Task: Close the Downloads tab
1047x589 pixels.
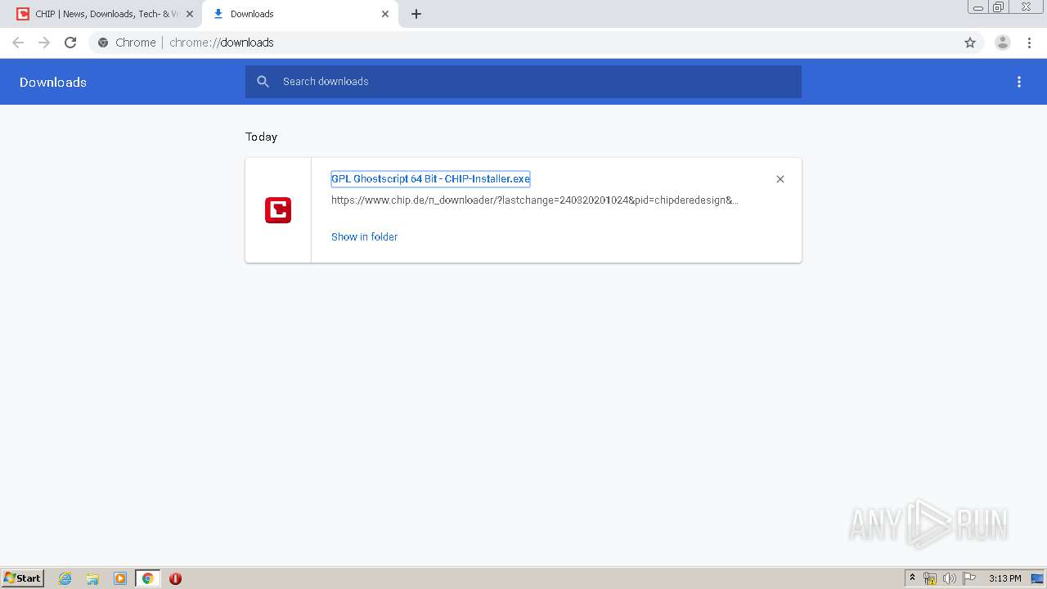Action: point(385,14)
